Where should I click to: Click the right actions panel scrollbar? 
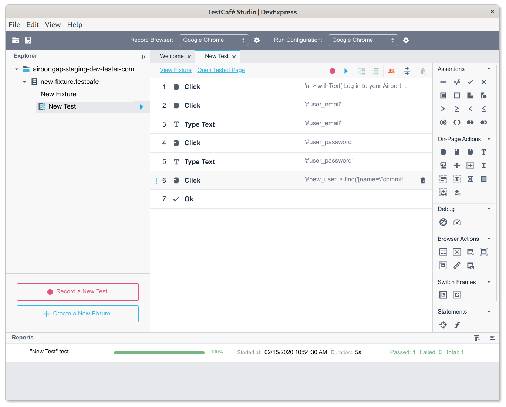497,183
